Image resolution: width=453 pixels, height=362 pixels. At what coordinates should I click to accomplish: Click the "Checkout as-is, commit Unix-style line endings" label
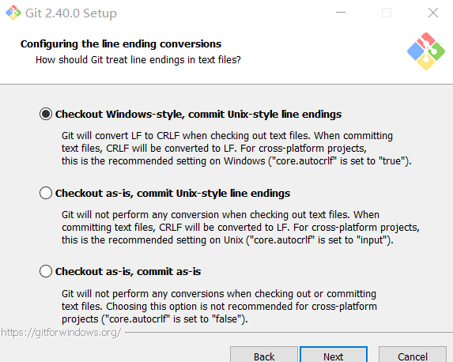pos(173,193)
